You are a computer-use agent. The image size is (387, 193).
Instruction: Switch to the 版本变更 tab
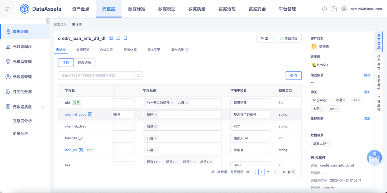coord(154,50)
